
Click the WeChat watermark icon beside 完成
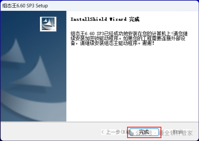point(131,133)
